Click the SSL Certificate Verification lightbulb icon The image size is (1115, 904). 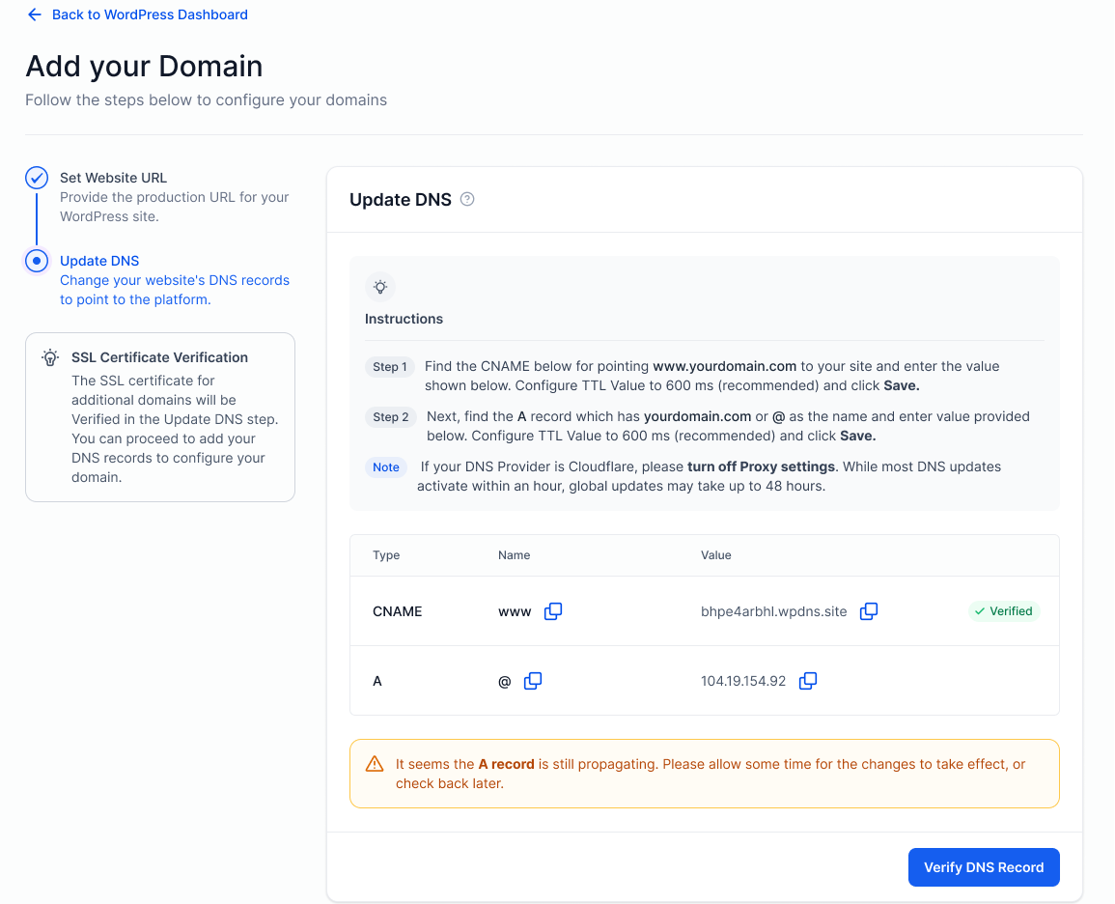[x=50, y=357]
